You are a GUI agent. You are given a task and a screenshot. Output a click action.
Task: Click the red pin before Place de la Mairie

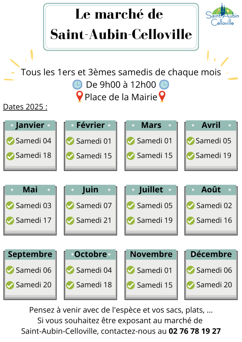click(79, 97)
